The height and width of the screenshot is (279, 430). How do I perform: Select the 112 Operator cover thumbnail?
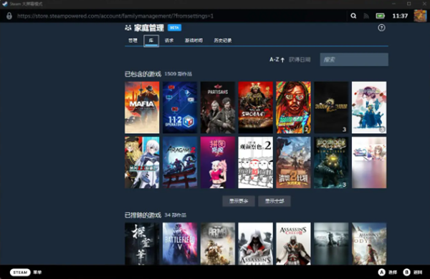[x=180, y=107]
